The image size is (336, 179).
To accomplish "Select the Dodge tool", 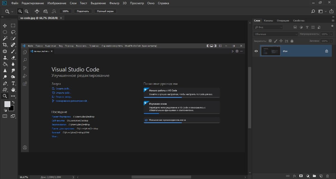I will (5, 77).
